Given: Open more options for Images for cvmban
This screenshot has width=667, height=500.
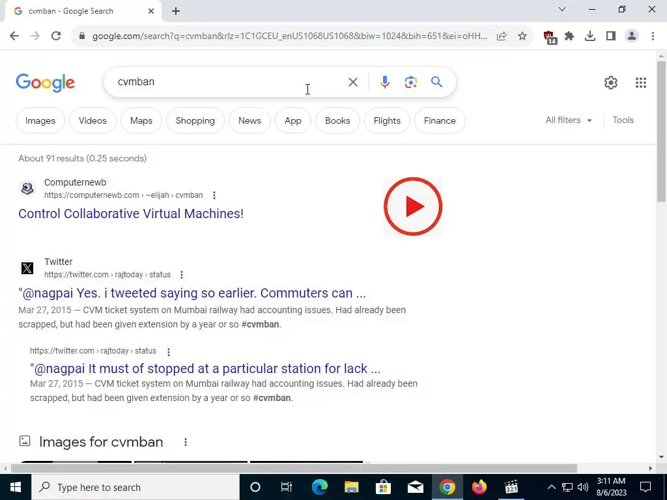Looking at the screenshot, I should pyautogui.click(x=186, y=442).
